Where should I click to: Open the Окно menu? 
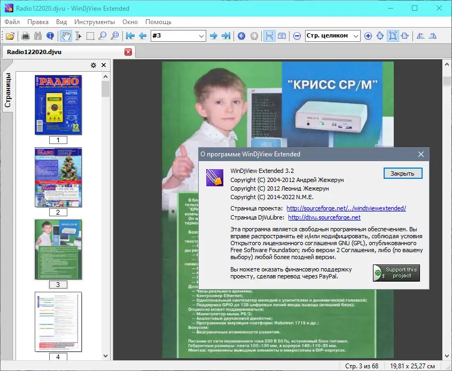(x=130, y=22)
